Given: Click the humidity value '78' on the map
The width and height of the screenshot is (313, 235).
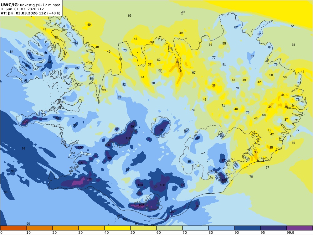Looking at the screenshot, I should point(153,83).
